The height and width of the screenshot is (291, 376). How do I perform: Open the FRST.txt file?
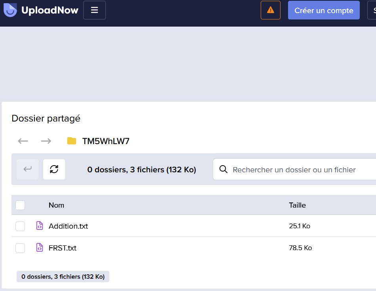coord(63,248)
